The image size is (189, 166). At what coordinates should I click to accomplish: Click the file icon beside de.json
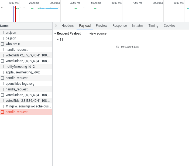[x=2, y=38]
